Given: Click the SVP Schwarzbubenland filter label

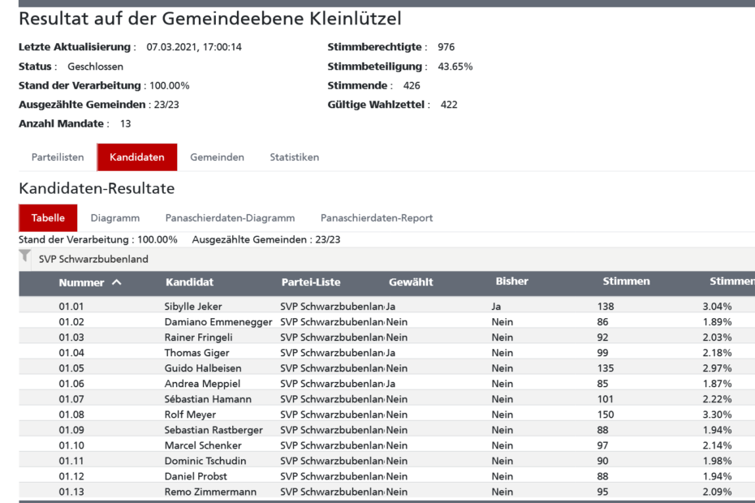Looking at the screenshot, I should click(x=93, y=260).
